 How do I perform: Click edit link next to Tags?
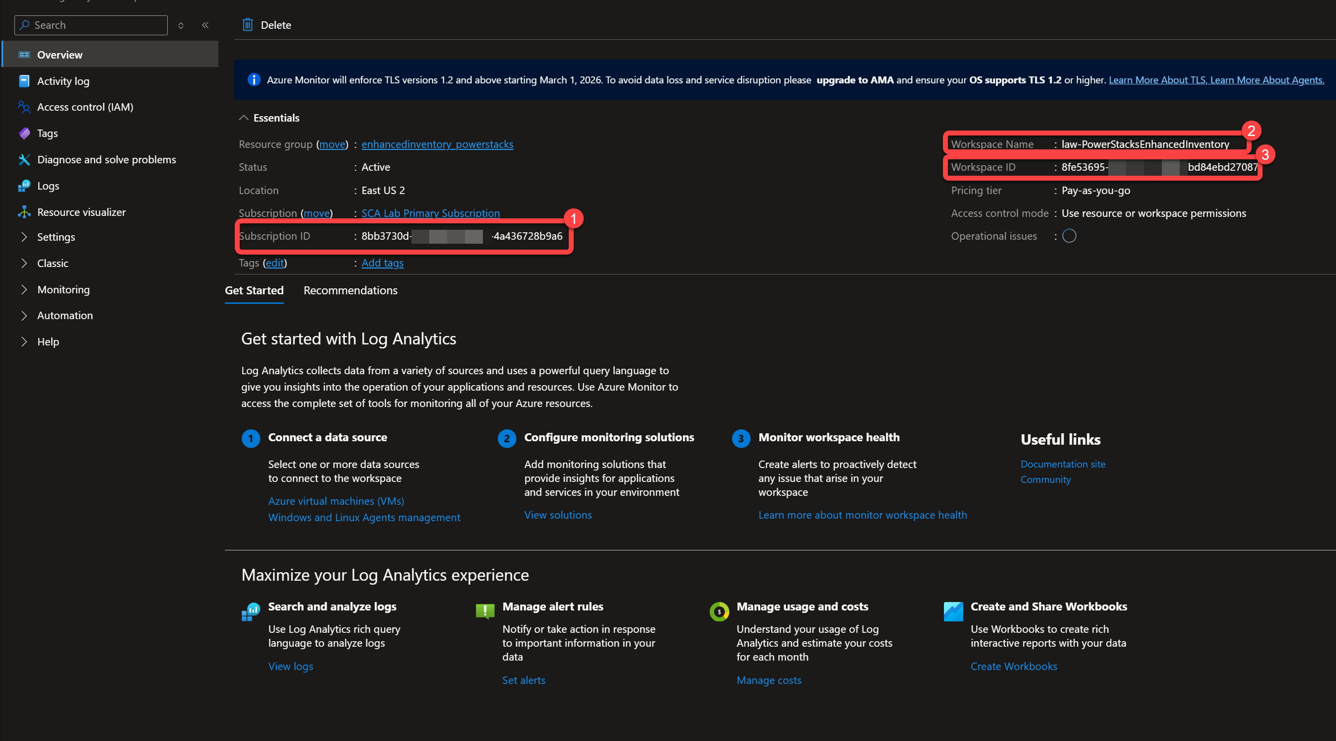pos(275,263)
